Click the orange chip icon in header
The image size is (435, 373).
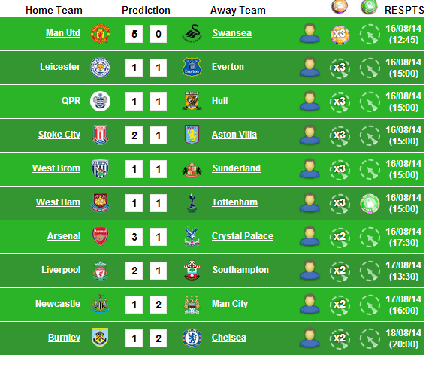pos(340,7)
